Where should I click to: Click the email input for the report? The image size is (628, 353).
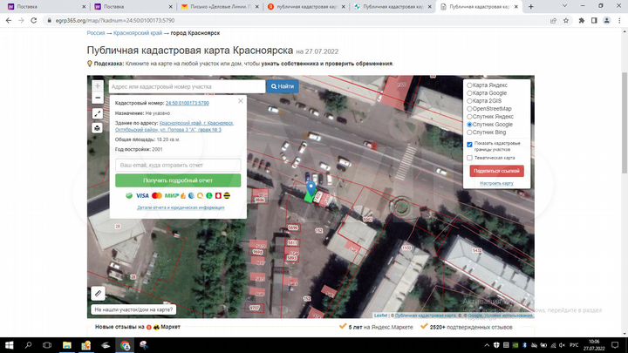(178, 165)
